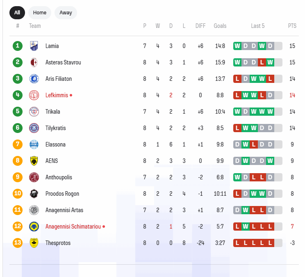
Task: Click the Lamia team crest icon
Action: pos(34,46)
